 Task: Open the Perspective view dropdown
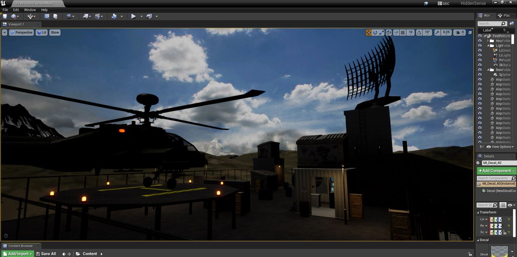tap(22, 32)
